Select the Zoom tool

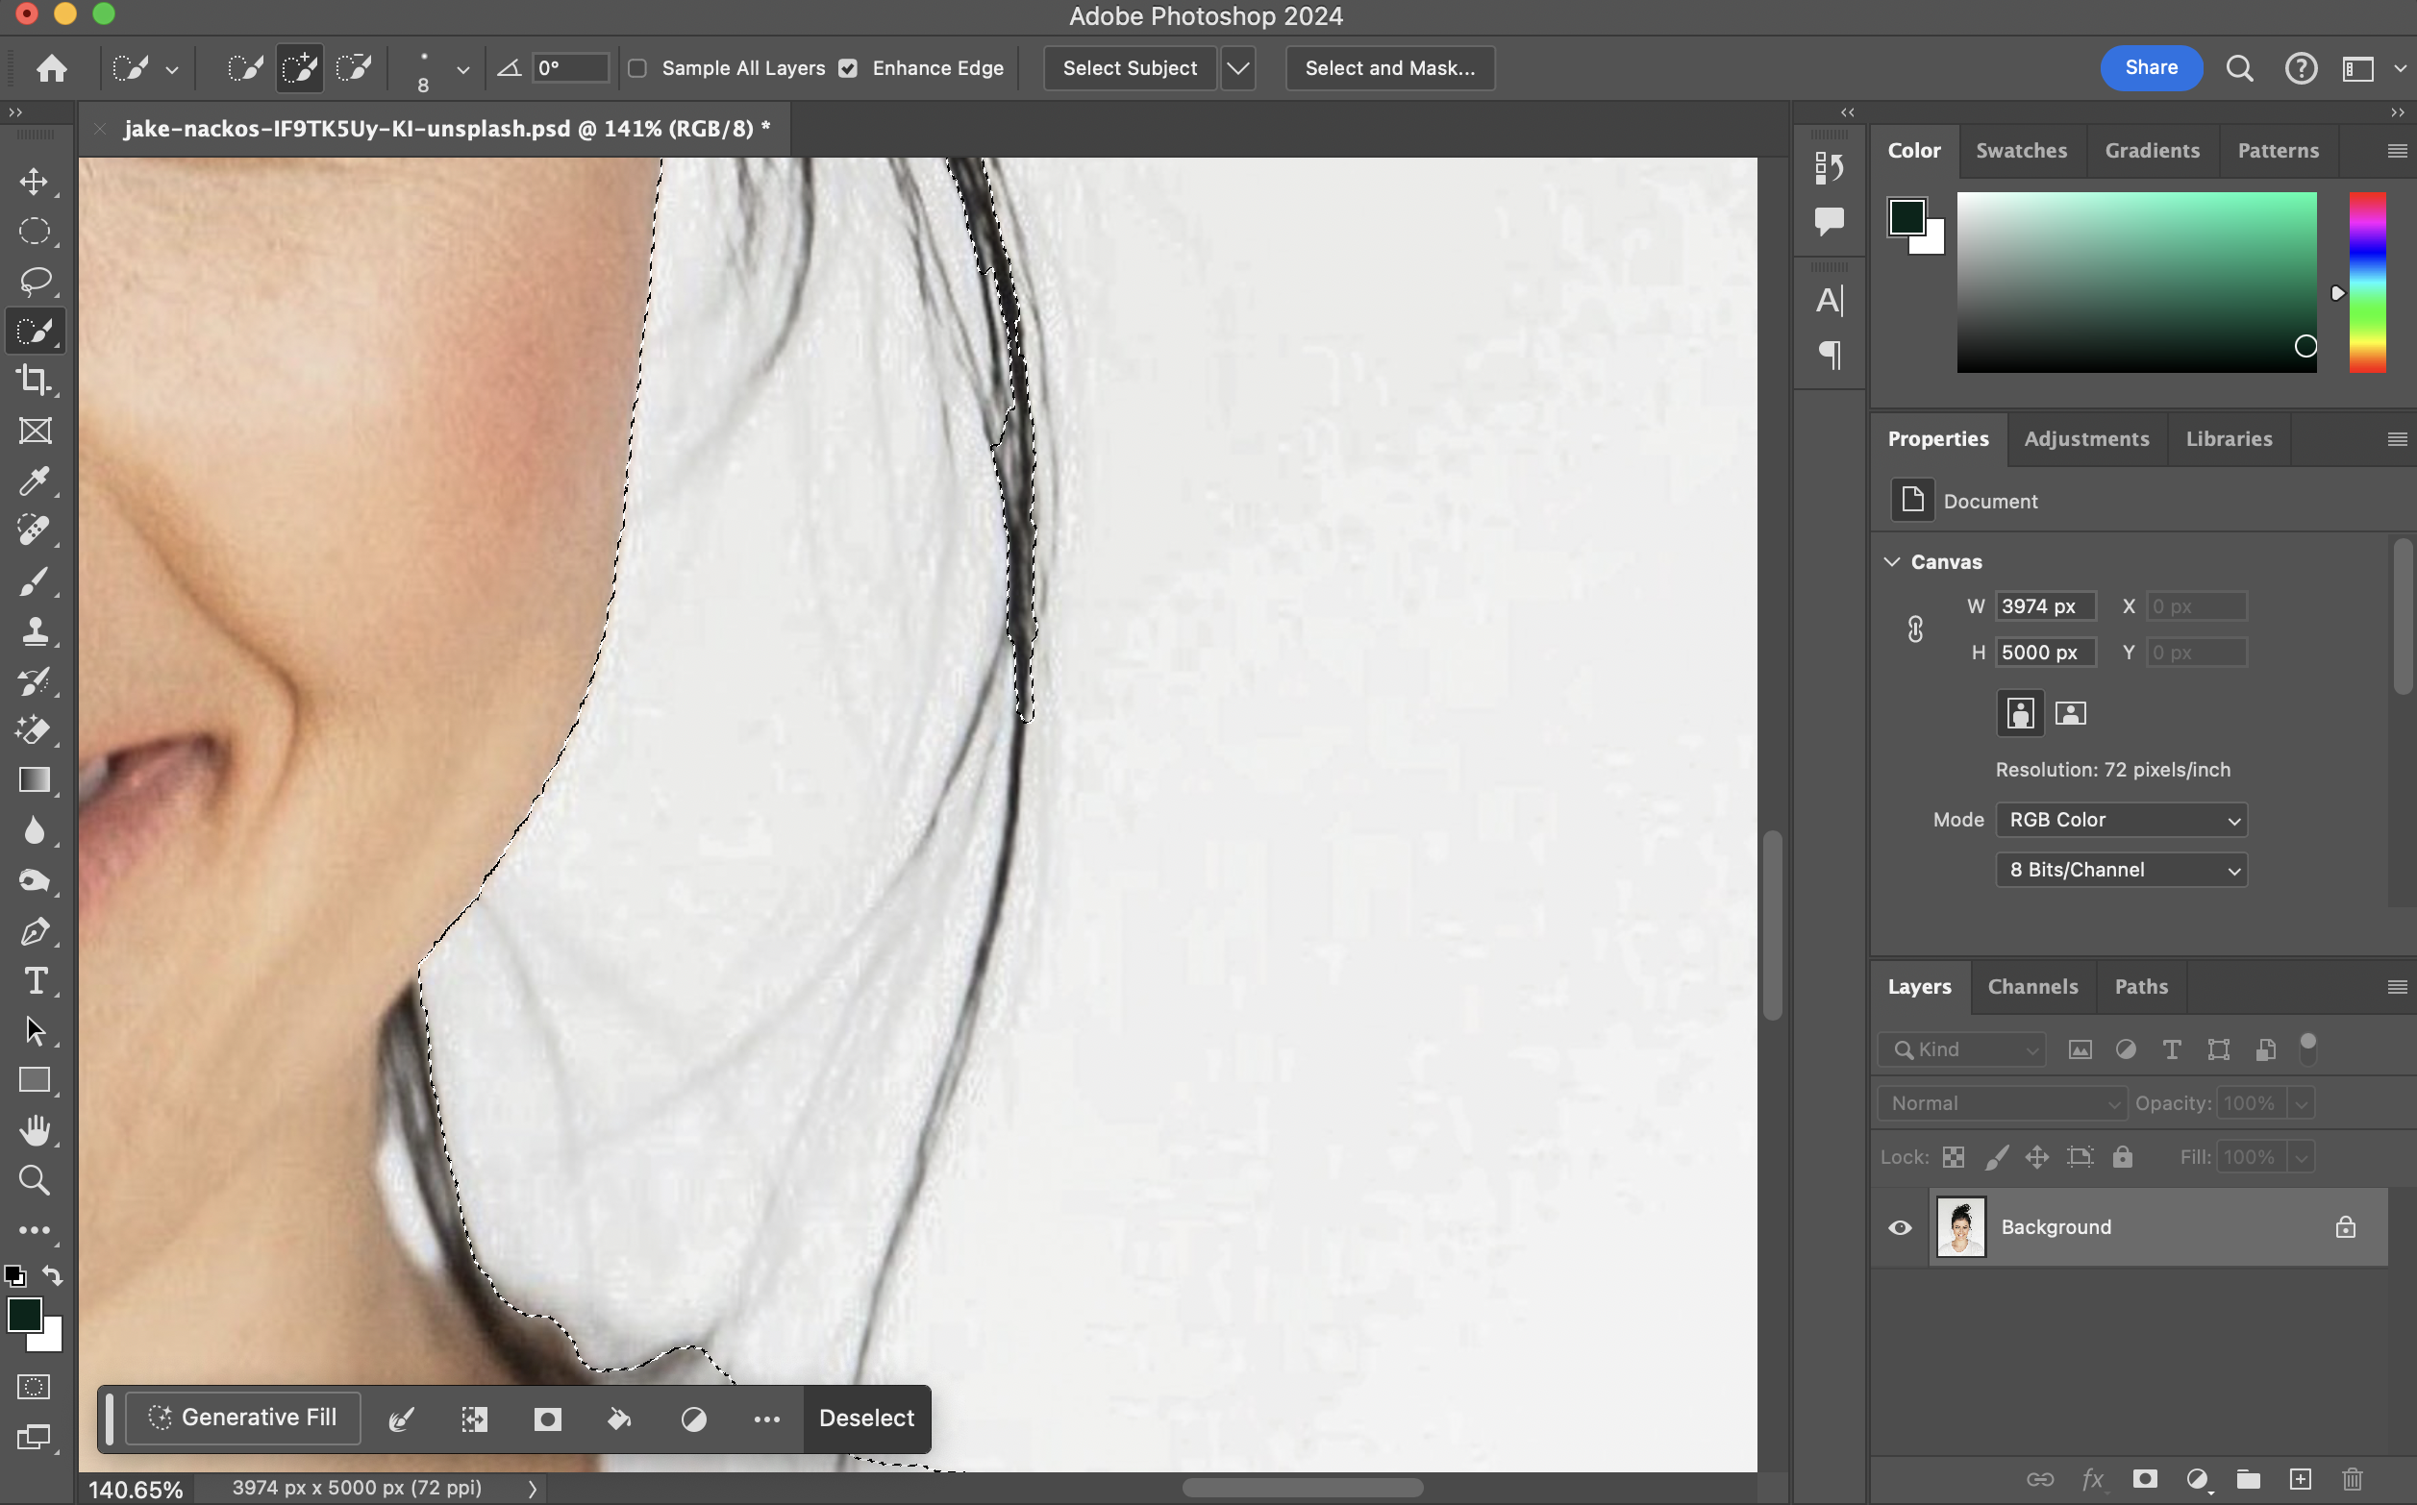pos(35,1180)
